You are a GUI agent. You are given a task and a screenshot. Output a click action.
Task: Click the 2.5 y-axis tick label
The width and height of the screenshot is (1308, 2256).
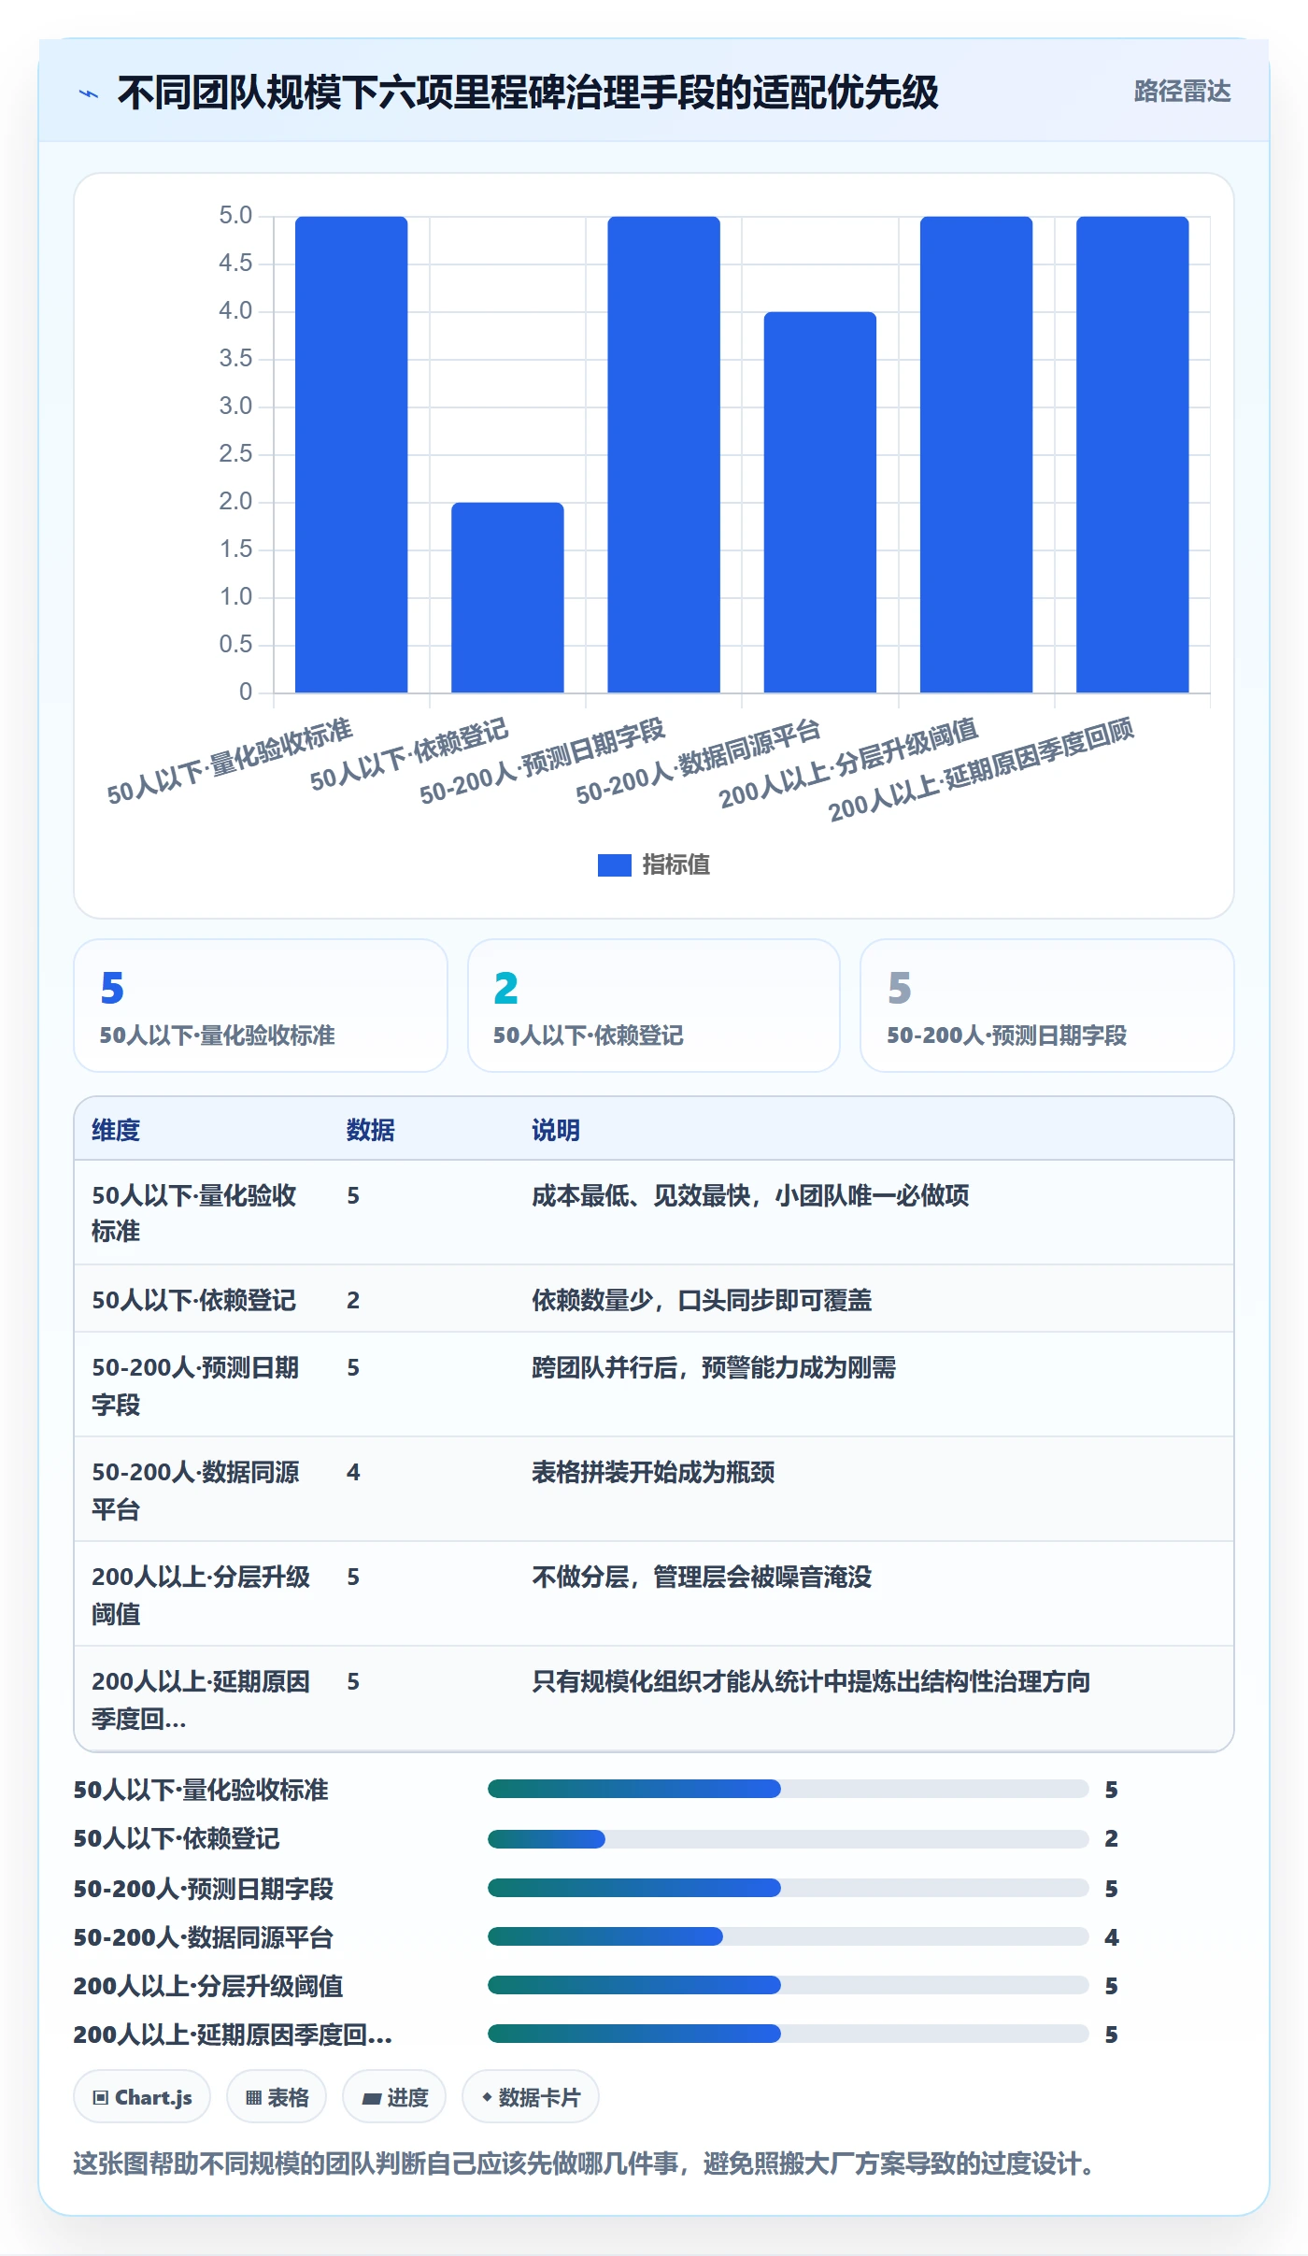click(235, 454)
